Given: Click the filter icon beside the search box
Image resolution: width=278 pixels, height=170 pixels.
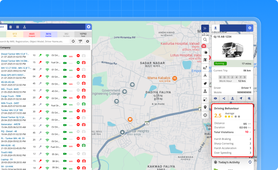Looking at the screenshot, I should tap(80, 41).
